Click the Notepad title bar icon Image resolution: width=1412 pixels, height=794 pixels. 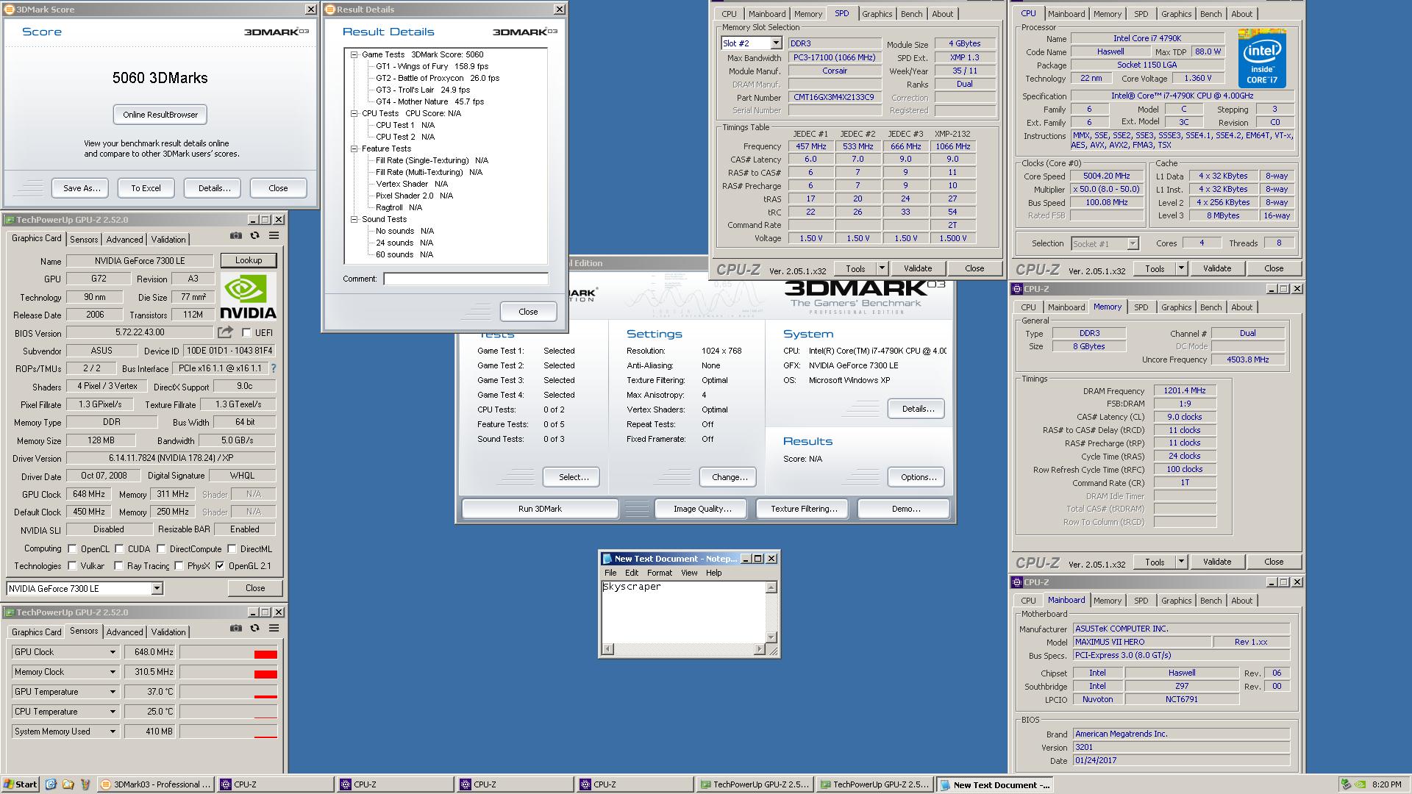[x=607, y=559]
